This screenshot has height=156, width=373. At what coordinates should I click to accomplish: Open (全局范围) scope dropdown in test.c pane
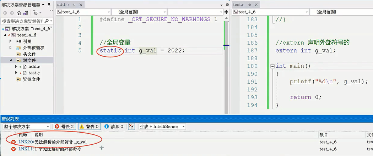click(341, 12)
